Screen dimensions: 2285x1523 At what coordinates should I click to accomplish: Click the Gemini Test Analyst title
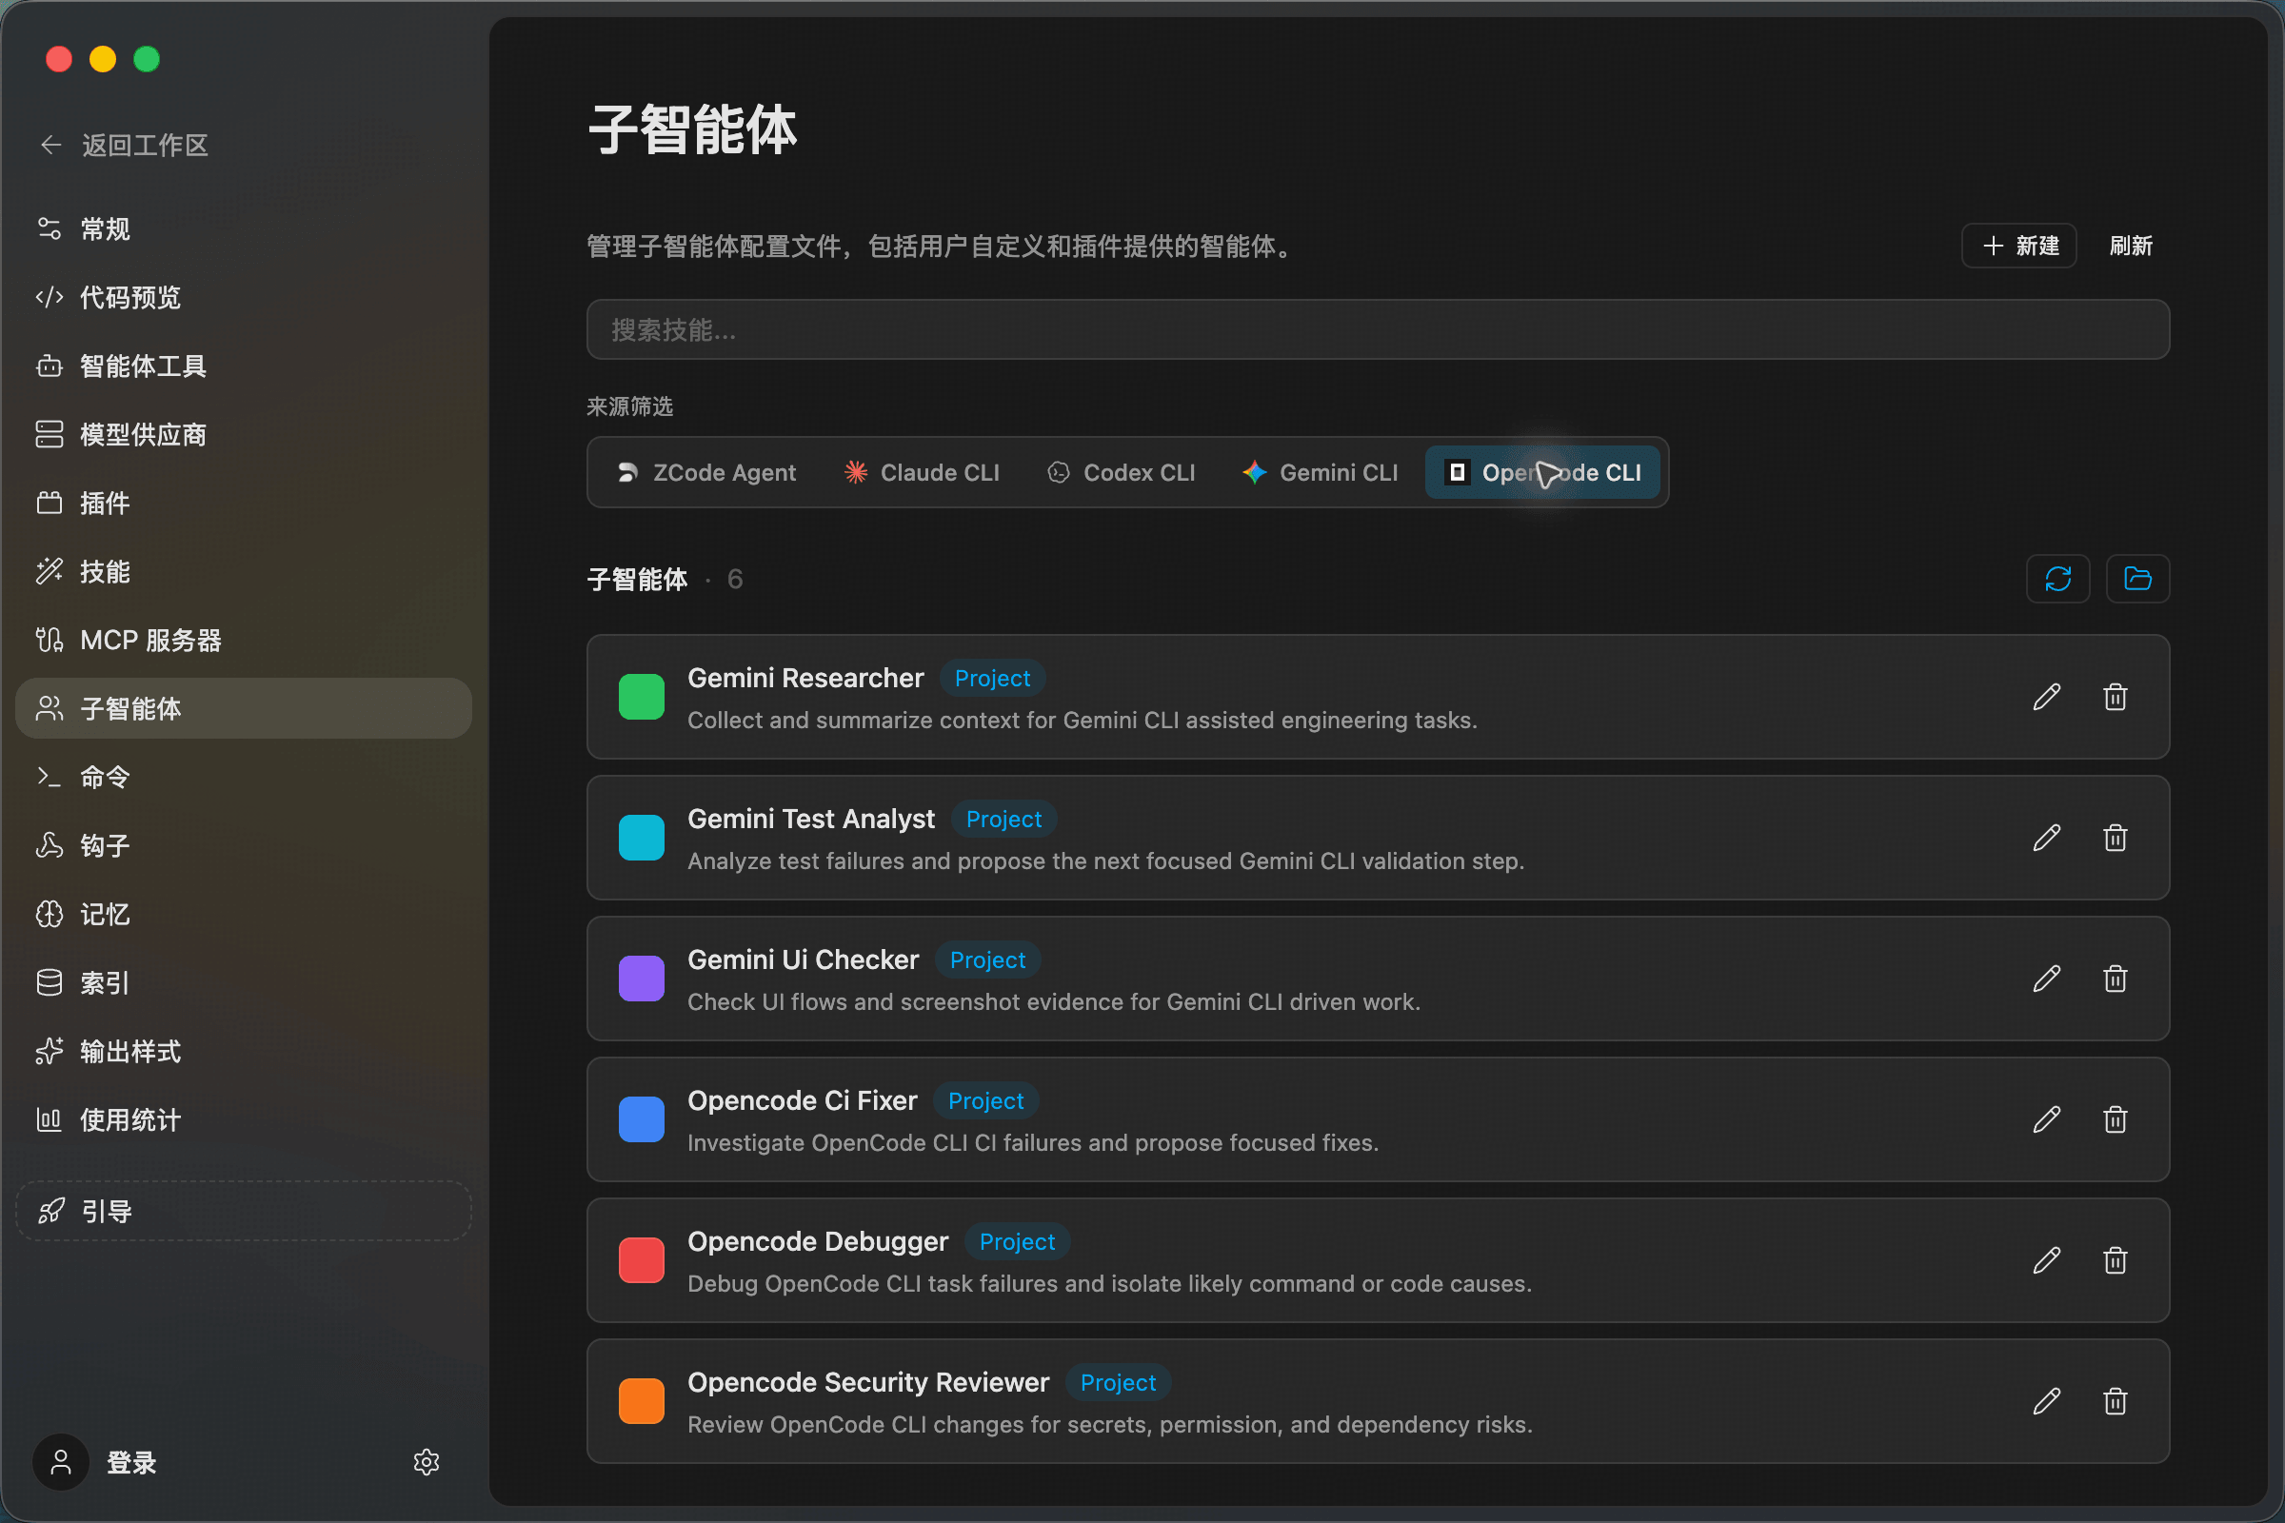[811, 819]
